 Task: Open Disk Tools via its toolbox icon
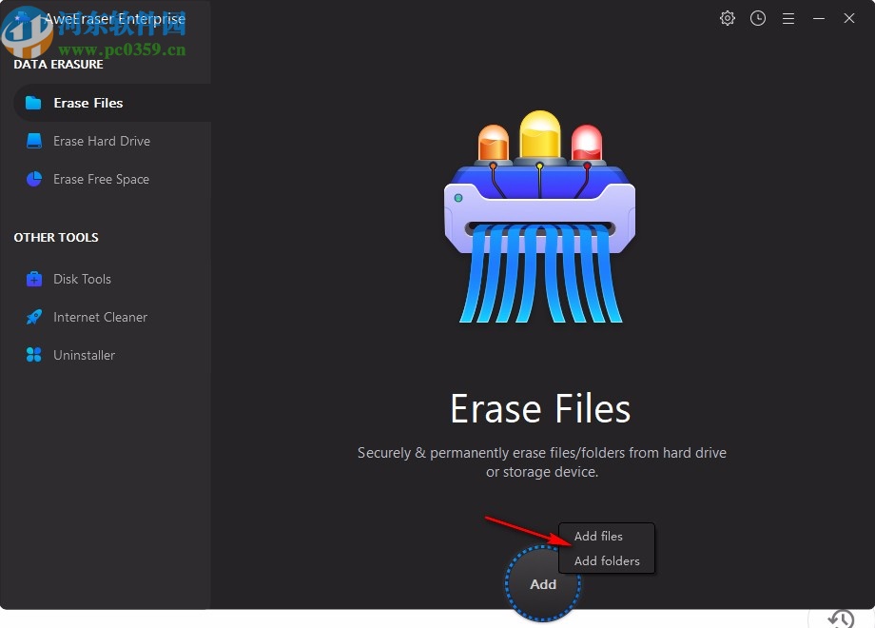point(32,279)
